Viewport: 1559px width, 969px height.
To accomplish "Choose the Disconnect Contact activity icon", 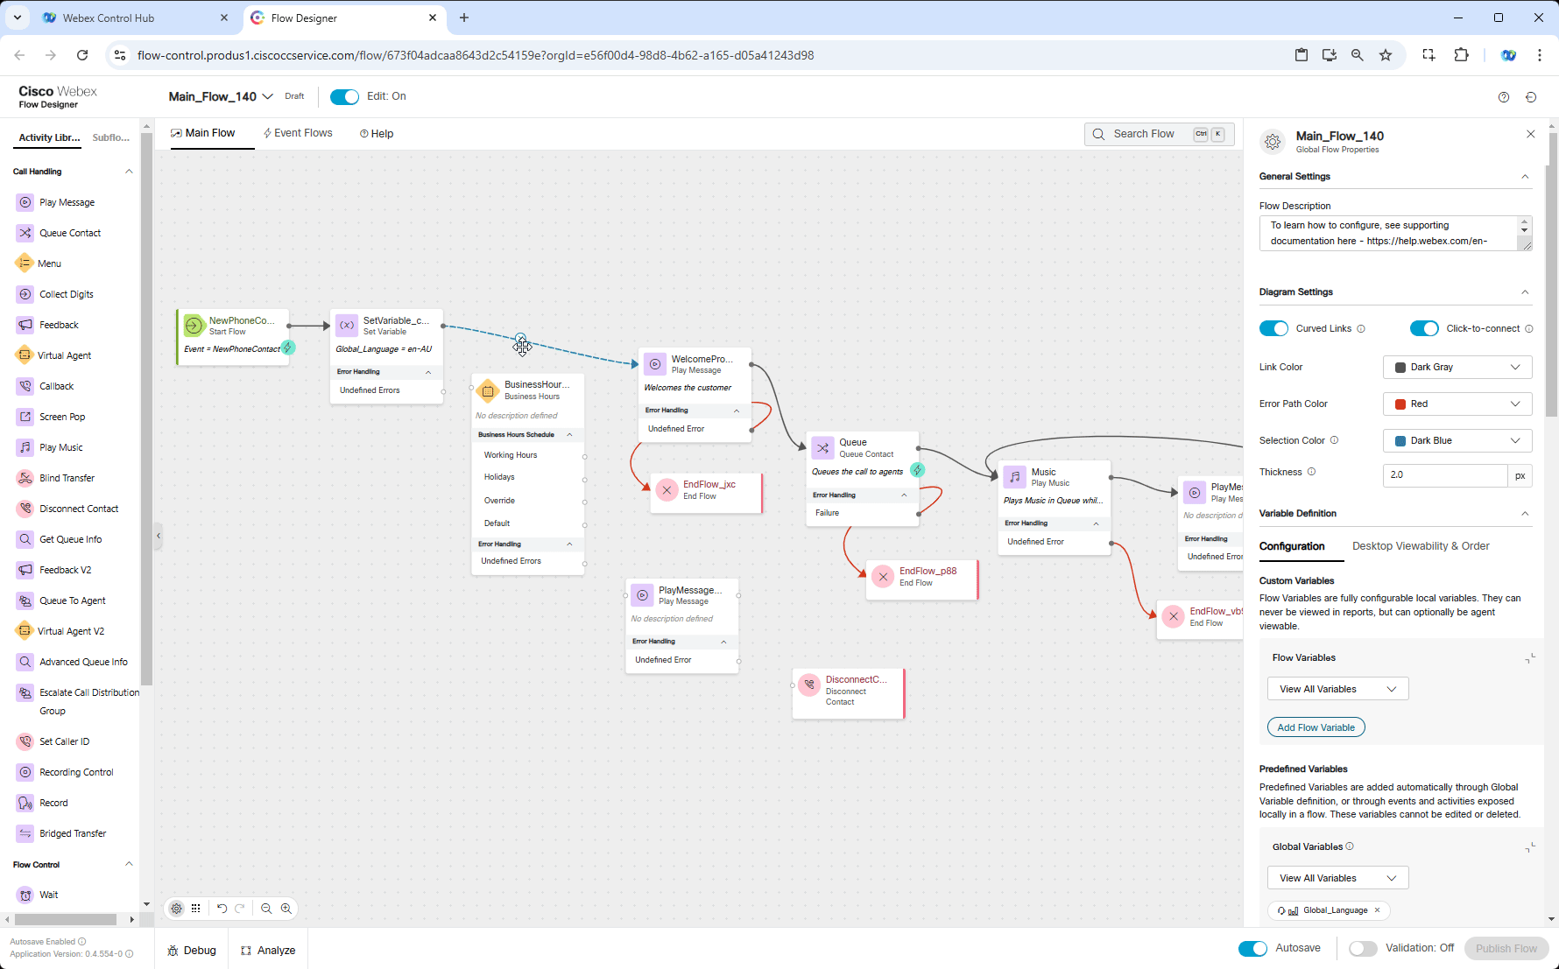I will point(25,509).
